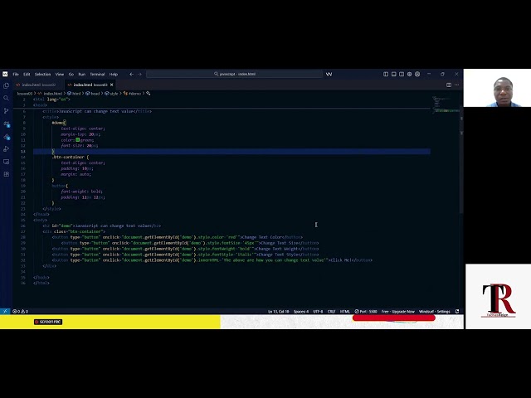The width and height of the screenshot is (531, 398).
Task: Click the Windsurf Cascade icon beside the search box
Action: [x=329, y=74]
